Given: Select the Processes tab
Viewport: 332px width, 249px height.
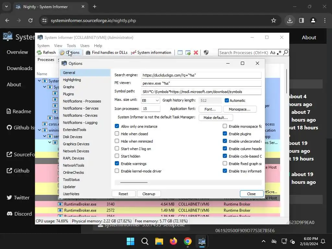Looking at the screenshot, I should click(46, 60).
